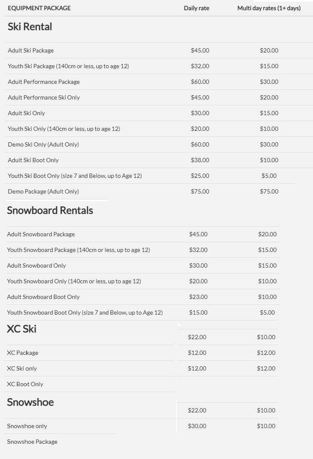The image size is (313, 459).
Task: Click the XC Boot Only label
Action: click(25, 384)
